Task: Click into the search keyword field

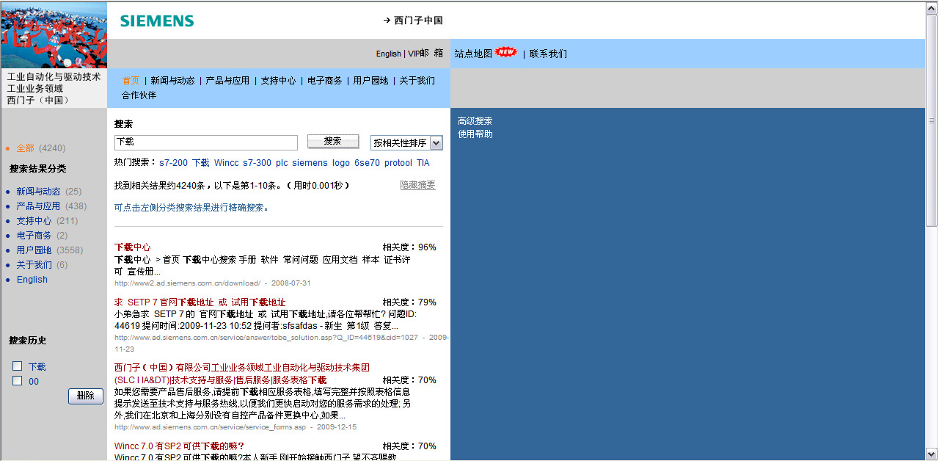Action: [x=206, y=142]
